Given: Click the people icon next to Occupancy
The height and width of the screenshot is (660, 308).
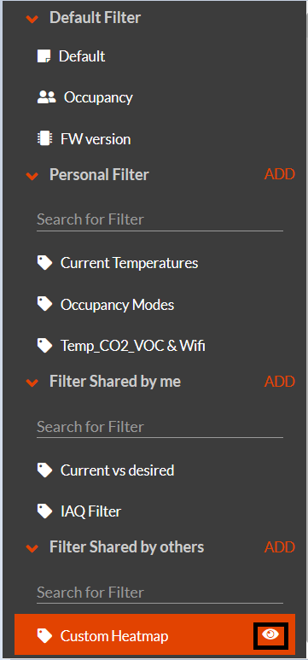Looking at the screenshot, I should 46,97.
